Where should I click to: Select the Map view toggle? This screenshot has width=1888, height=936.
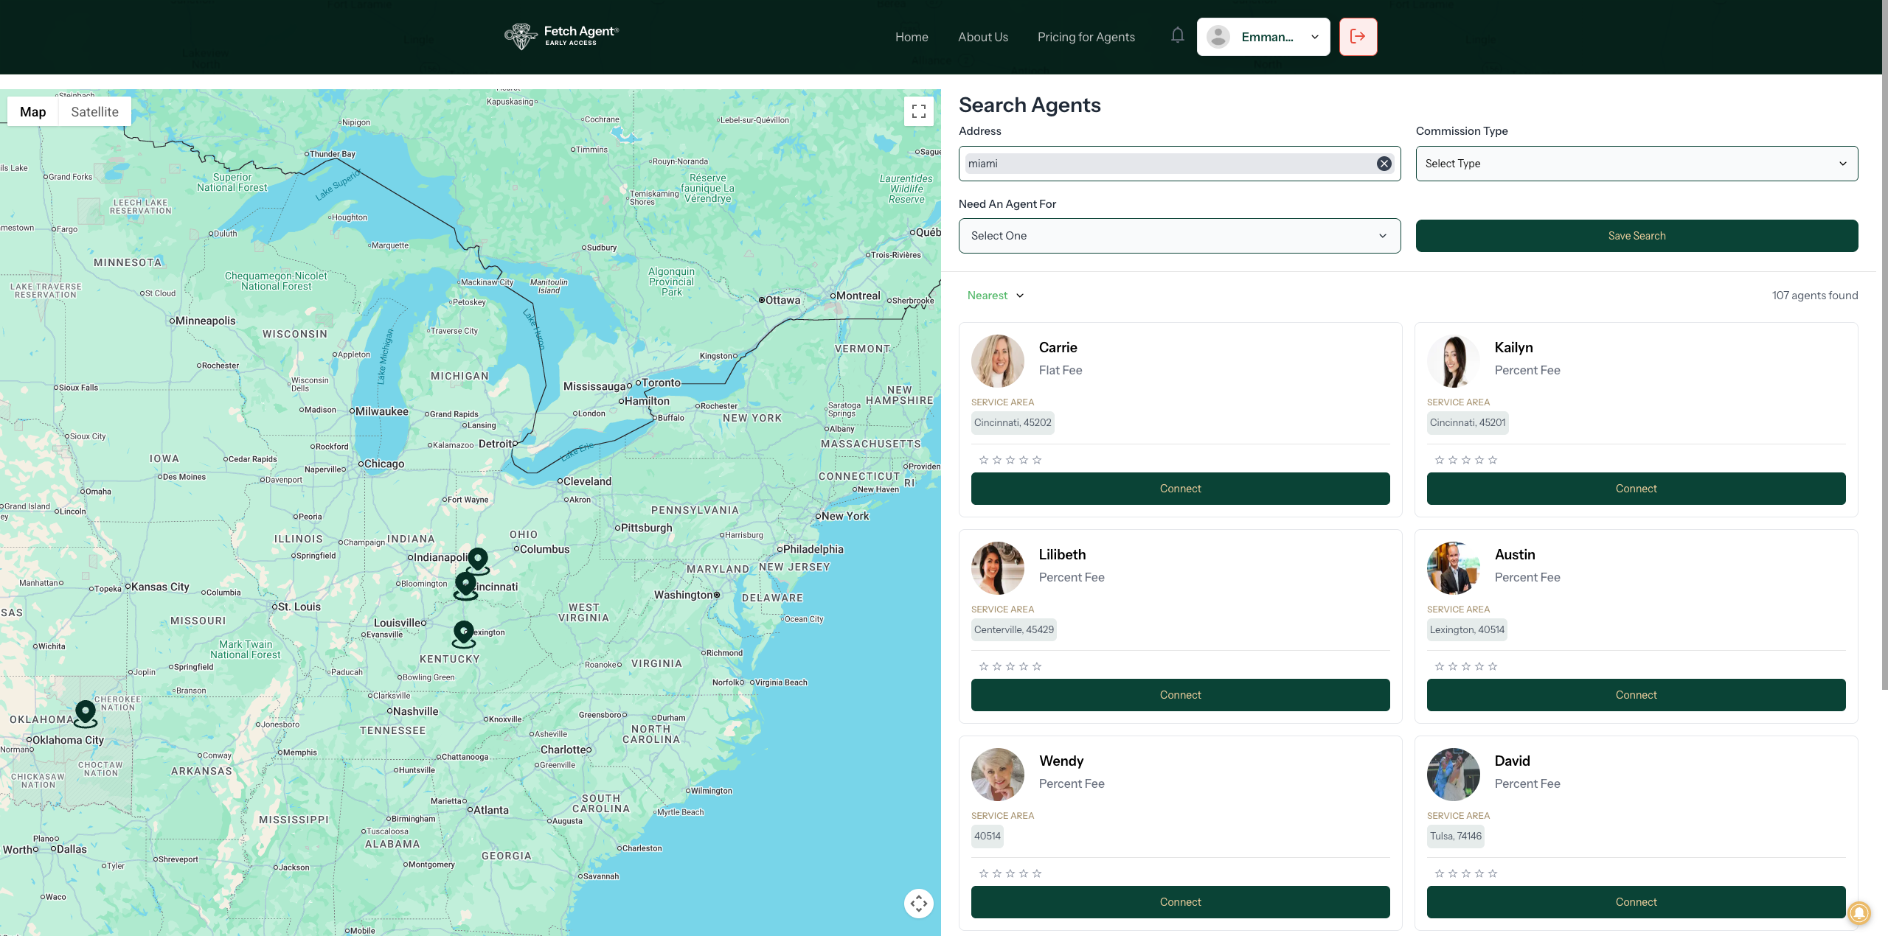coord(32,112)
